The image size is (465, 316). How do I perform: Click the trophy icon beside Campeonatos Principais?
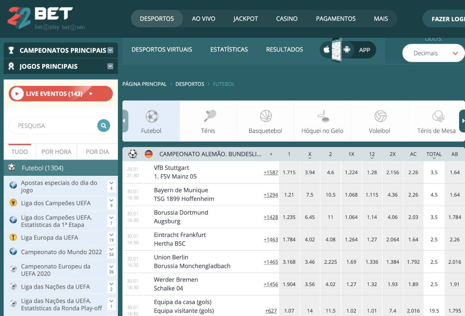click(11, 50)
